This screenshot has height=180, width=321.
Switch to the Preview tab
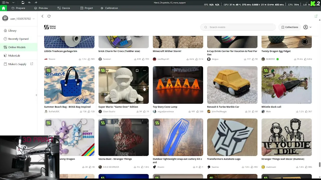pyautogui.click(x=41, y=8)
